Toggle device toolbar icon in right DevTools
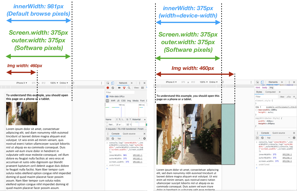The height and width of the screenshot is (191, 297). coord(262,82)
